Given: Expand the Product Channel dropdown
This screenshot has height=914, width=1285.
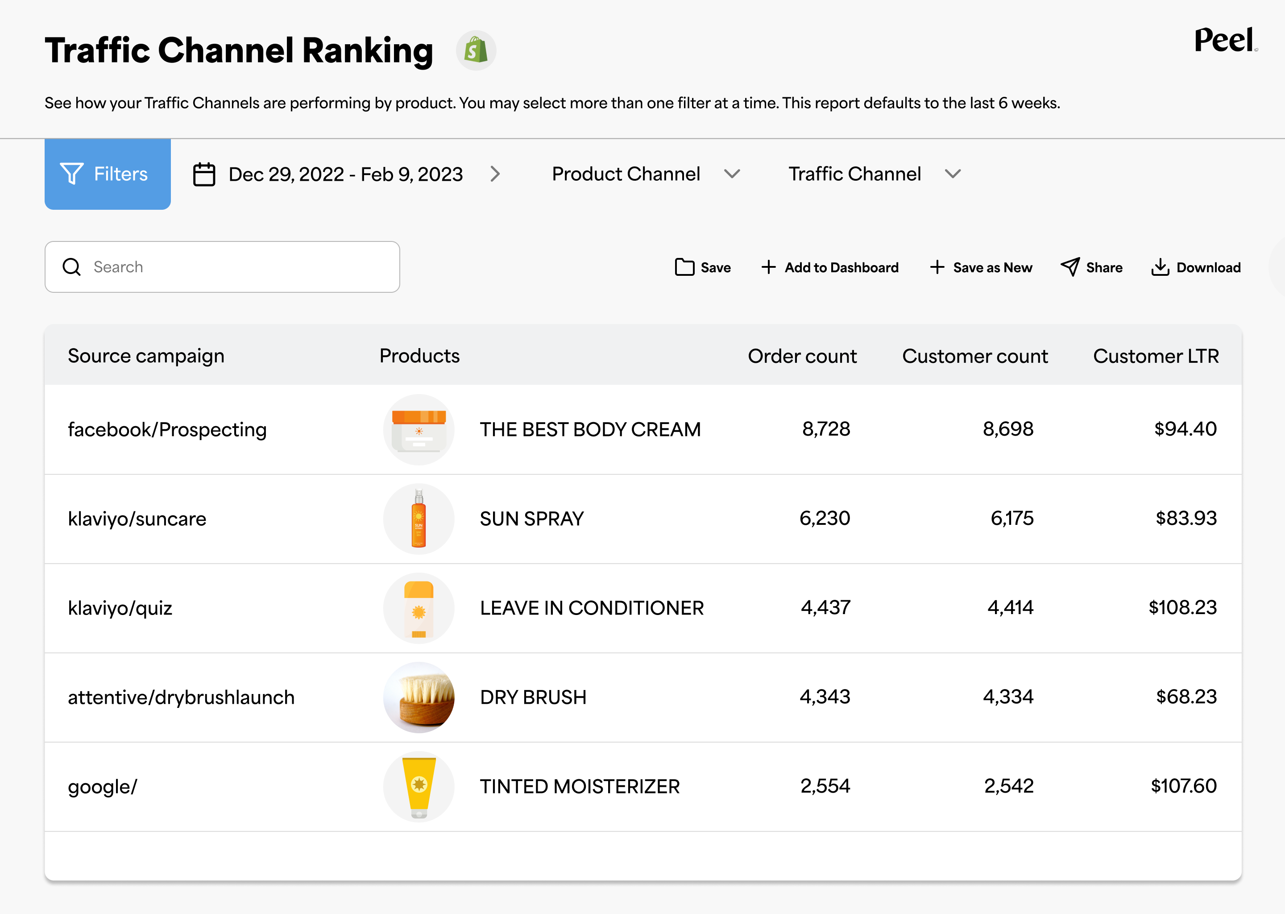Looking at the screenshot, I should pos(732,174).
